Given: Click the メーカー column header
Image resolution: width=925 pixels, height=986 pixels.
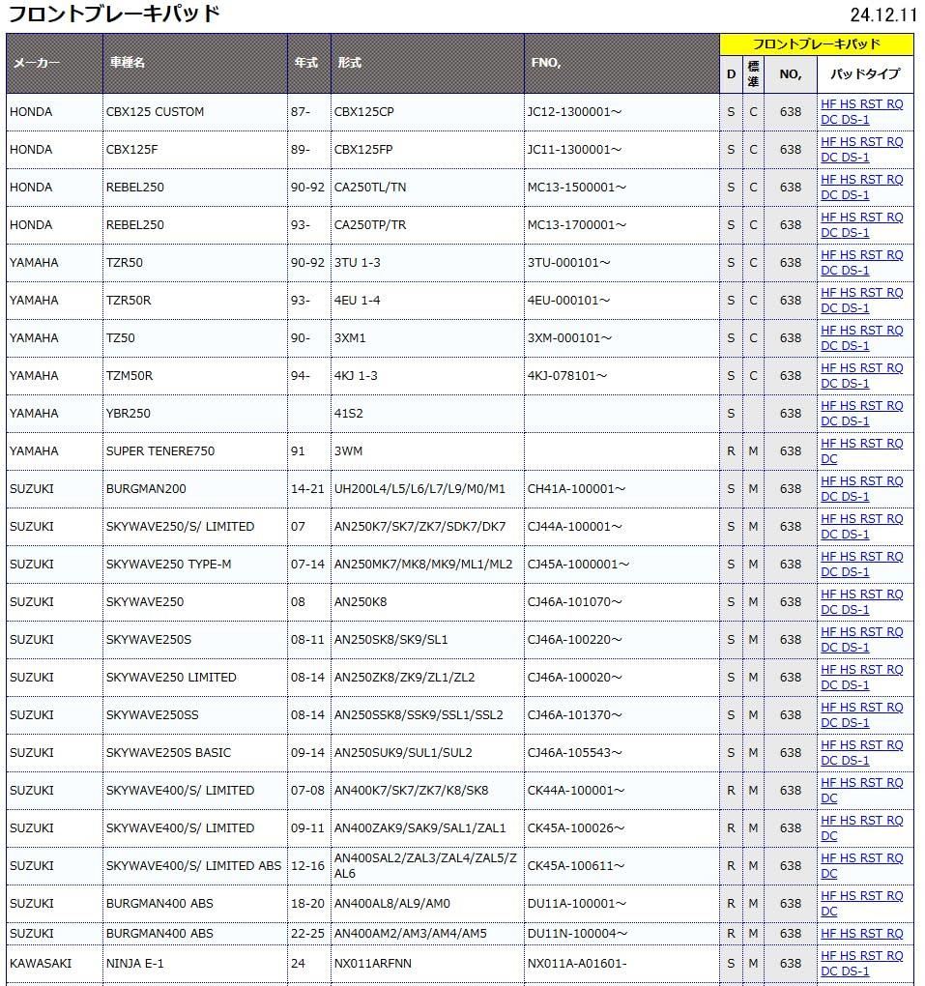Looking at the screenshot, I should tap(36, 64).
